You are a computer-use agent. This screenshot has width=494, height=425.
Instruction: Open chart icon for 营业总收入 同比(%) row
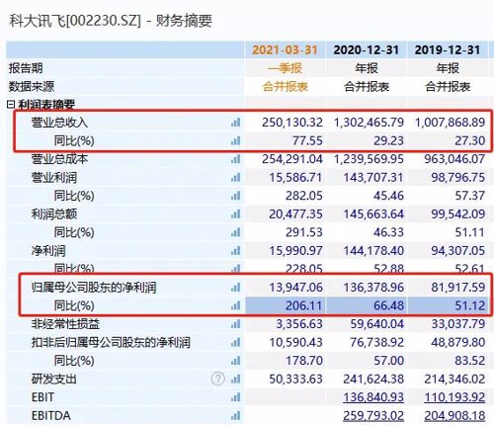pyautogui.click(x=235, y=141)
